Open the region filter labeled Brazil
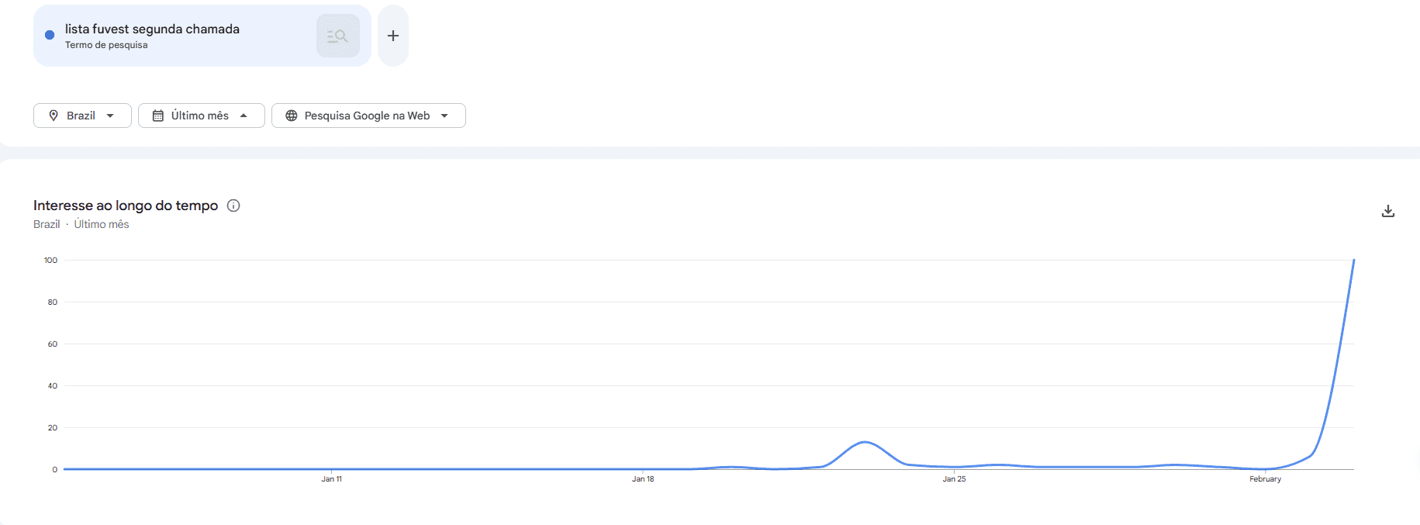The image size is (1420, 525). point(82,115)
